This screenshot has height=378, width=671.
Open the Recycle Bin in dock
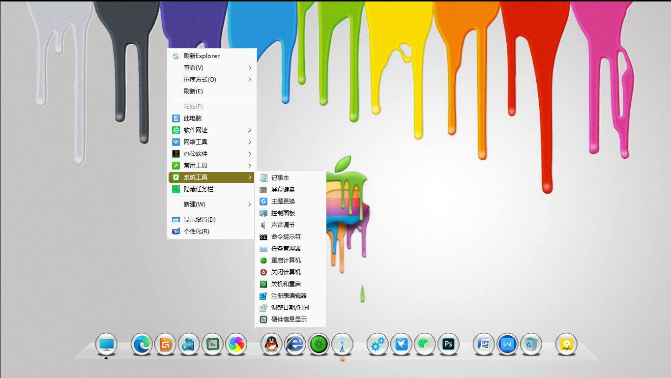(x=531, y=345)
